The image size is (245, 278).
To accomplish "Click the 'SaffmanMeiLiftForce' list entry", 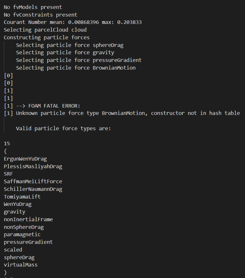I will (x=33, y=181).
